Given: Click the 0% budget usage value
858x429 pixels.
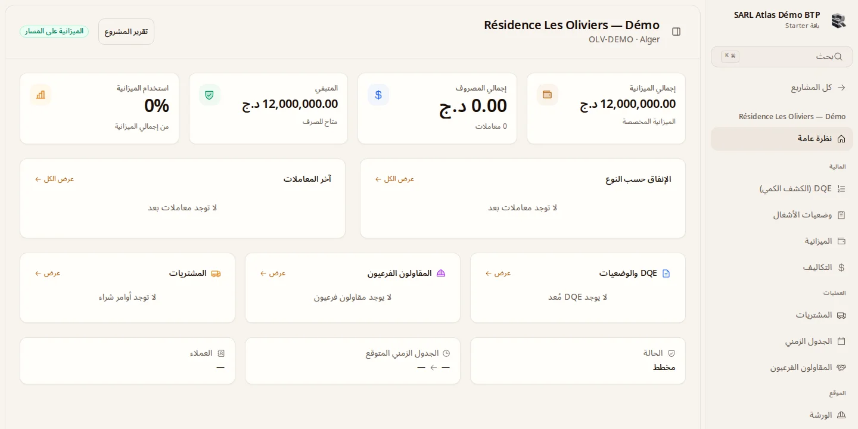Looking at the screenshot, I should coord(157,106).
